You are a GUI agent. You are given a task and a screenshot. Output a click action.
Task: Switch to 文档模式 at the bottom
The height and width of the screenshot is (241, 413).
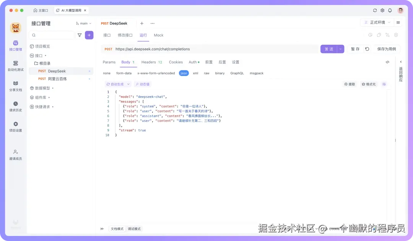coord(117,229)
